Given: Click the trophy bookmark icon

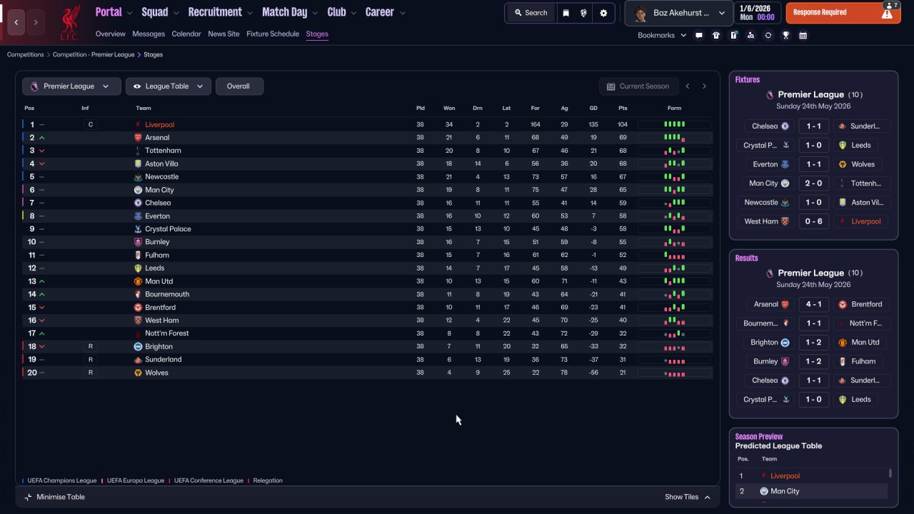Looking at the screenshot, I should point(785,35).
